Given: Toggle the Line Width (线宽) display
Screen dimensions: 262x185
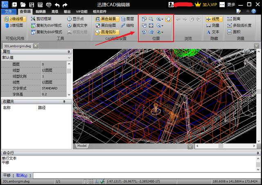Looking at the screenshot, I should pyautogui.click(x=212, y=19).
